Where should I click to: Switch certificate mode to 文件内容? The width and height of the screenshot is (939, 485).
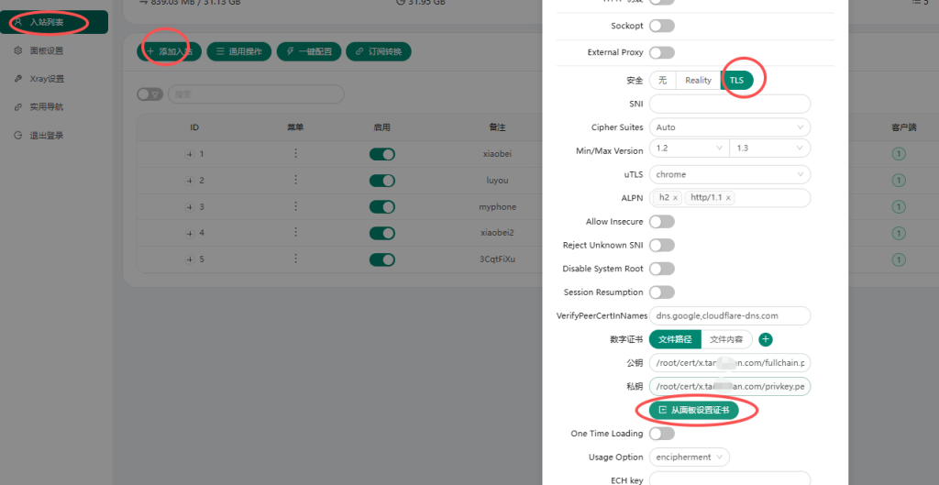726,340
